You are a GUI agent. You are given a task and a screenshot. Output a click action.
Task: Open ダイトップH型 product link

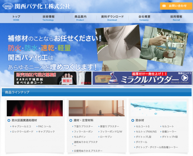pyautogui.click(x=170, y=137)
